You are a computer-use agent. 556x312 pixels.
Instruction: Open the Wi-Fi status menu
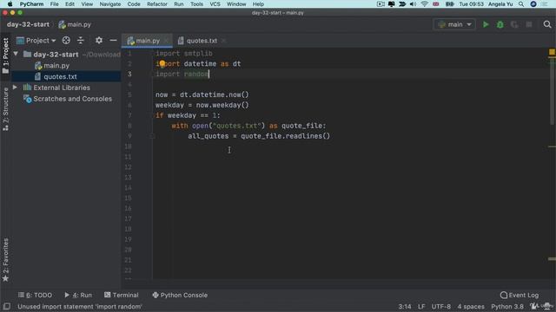pos(424,3)
